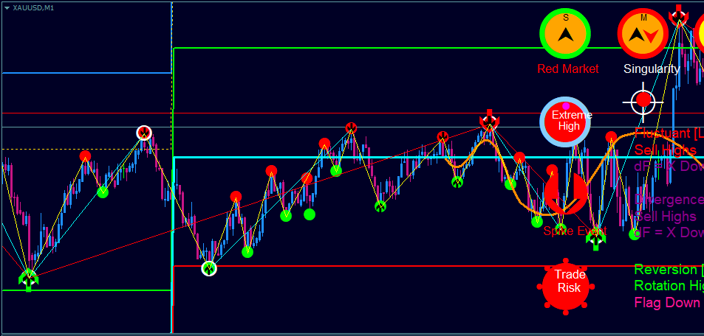
Task: Click the white-ringed green swing-low marker
Action: pyautogui.click(x=209, y=268)
